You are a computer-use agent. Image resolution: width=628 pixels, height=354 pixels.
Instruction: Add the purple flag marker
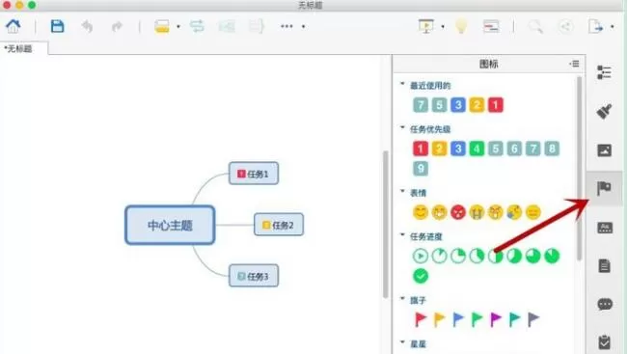point(496,319)
